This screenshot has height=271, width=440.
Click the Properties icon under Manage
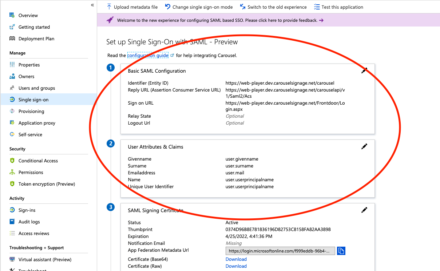(12, 65)
